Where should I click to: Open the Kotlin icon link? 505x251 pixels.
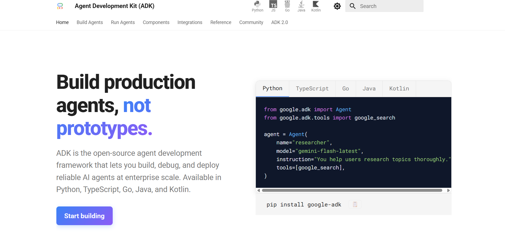pos(316,6)
